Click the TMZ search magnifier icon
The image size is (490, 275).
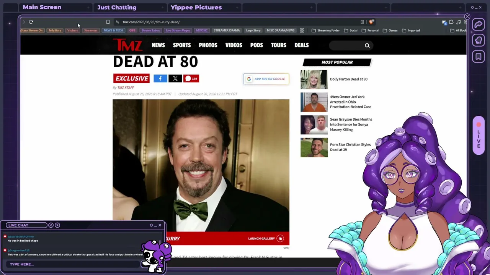click(x=367, y=45)
